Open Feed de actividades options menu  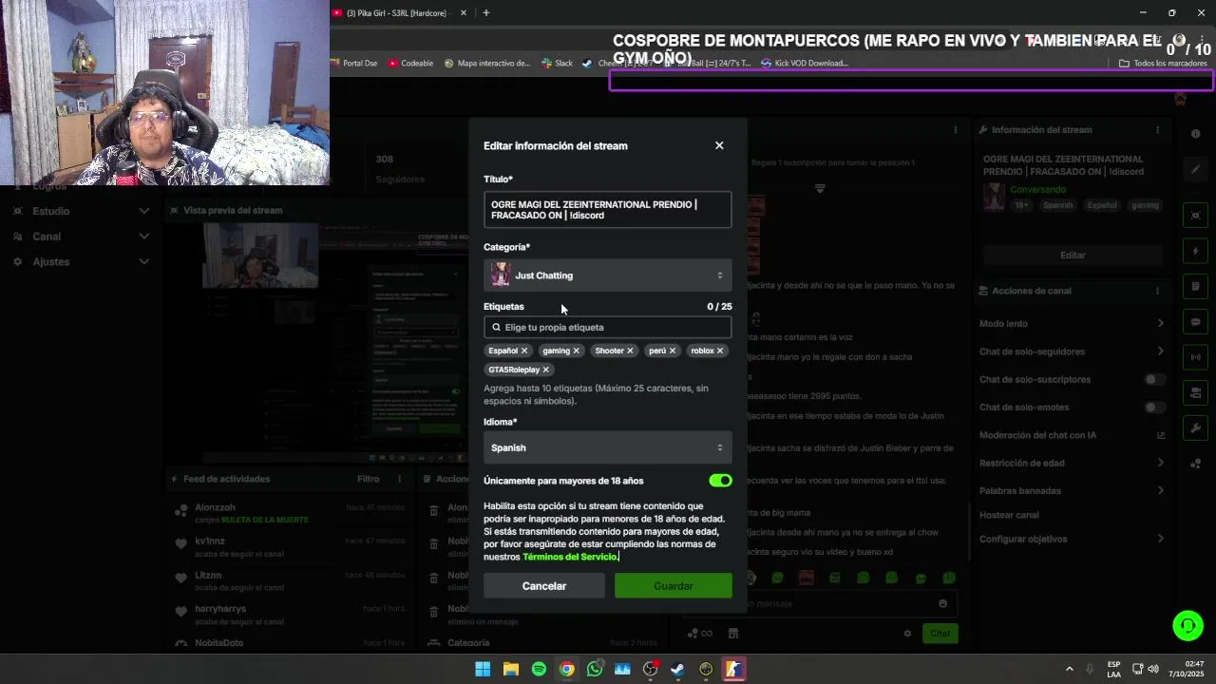click(x=400, y=480)
